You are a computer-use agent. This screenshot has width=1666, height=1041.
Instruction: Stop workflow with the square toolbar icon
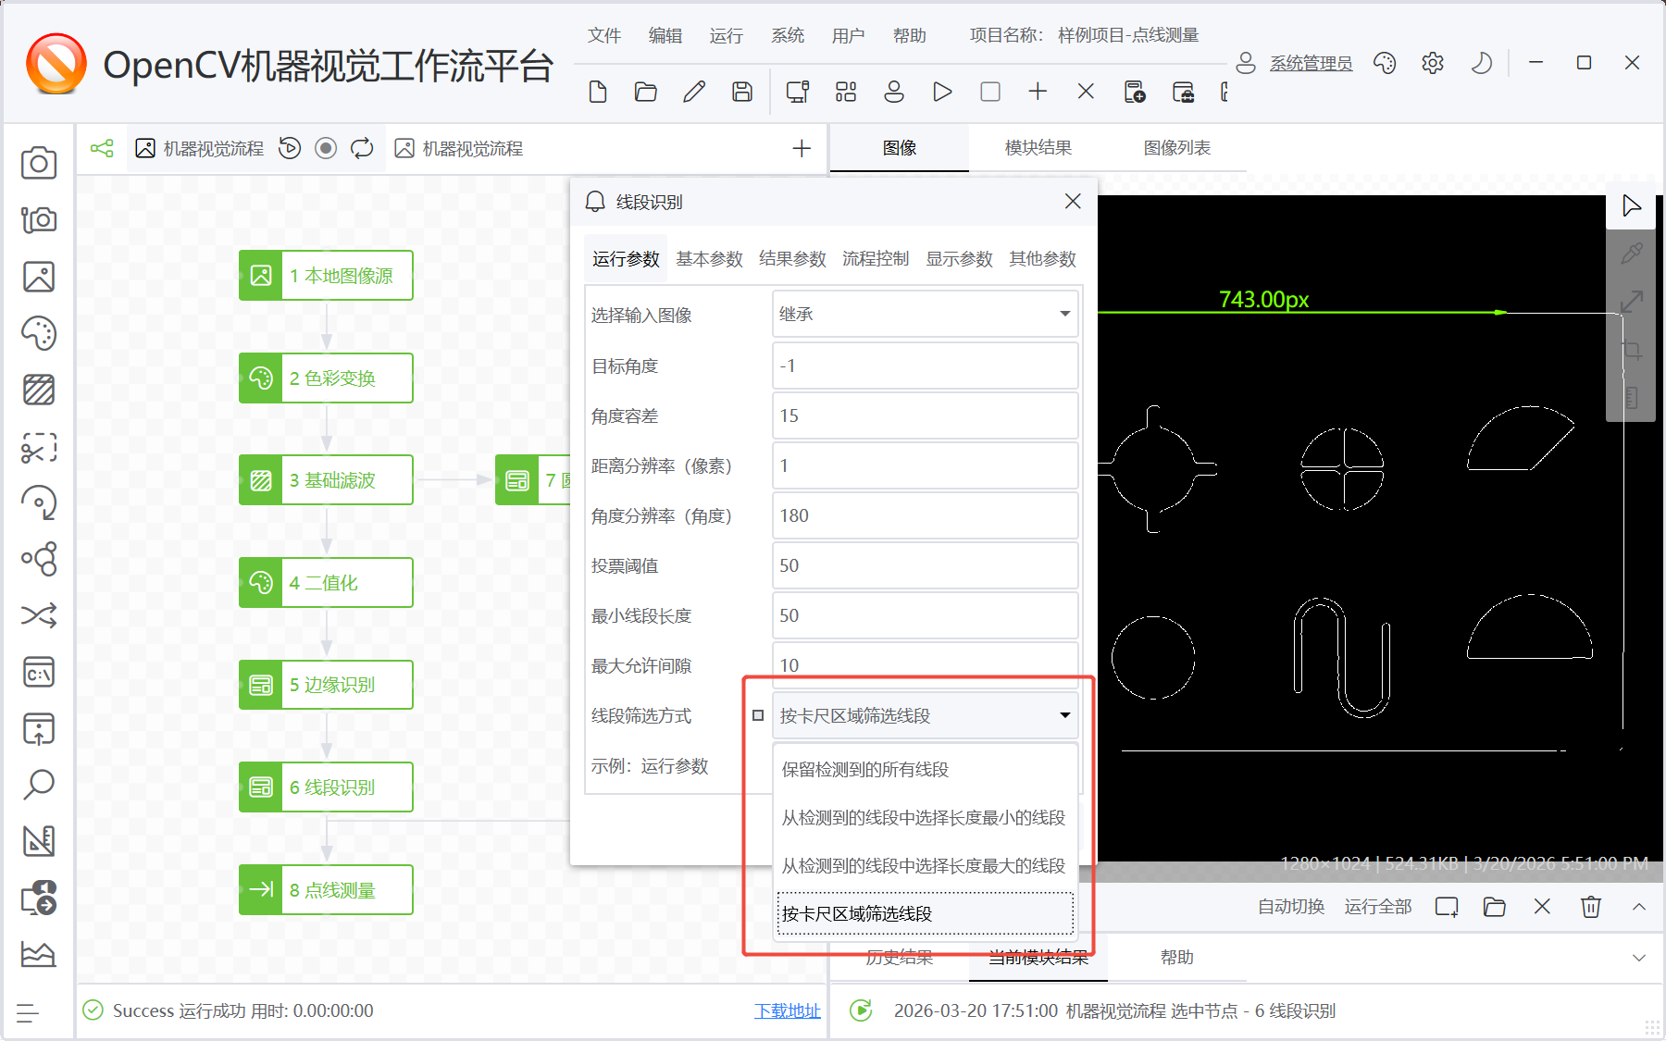coord(990,92)
